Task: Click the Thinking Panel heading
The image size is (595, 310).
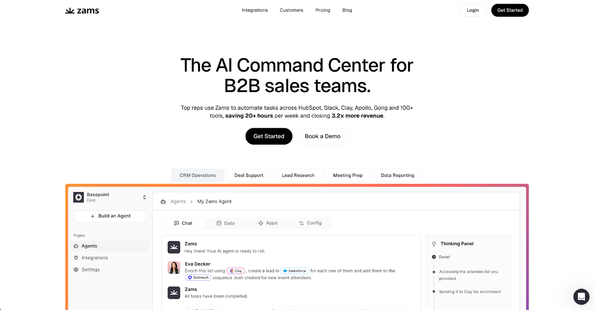Action: [x=457, y=244]
